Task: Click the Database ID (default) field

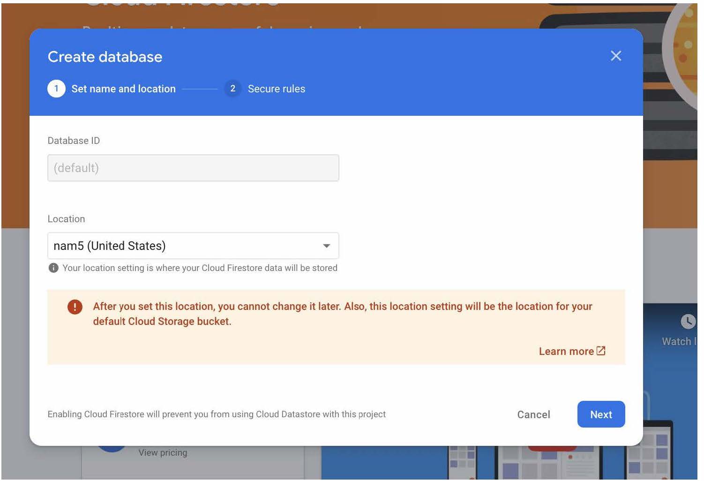Action: coord(193,168)
